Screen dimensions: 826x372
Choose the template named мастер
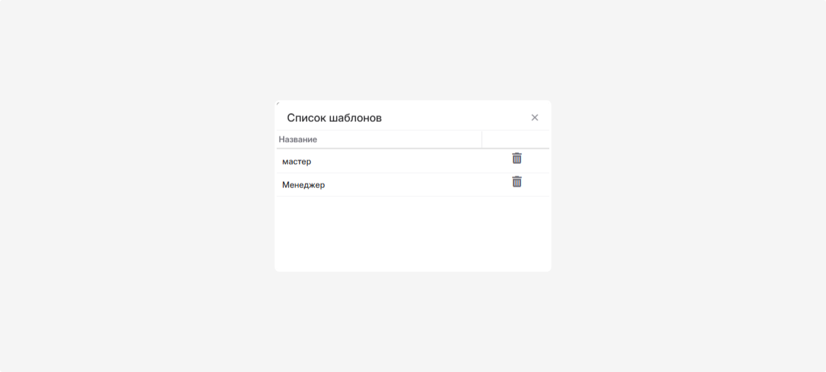pyautogui.click(x=297, y=161)
